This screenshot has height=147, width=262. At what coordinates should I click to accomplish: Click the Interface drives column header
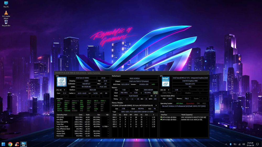pos(170,115)
